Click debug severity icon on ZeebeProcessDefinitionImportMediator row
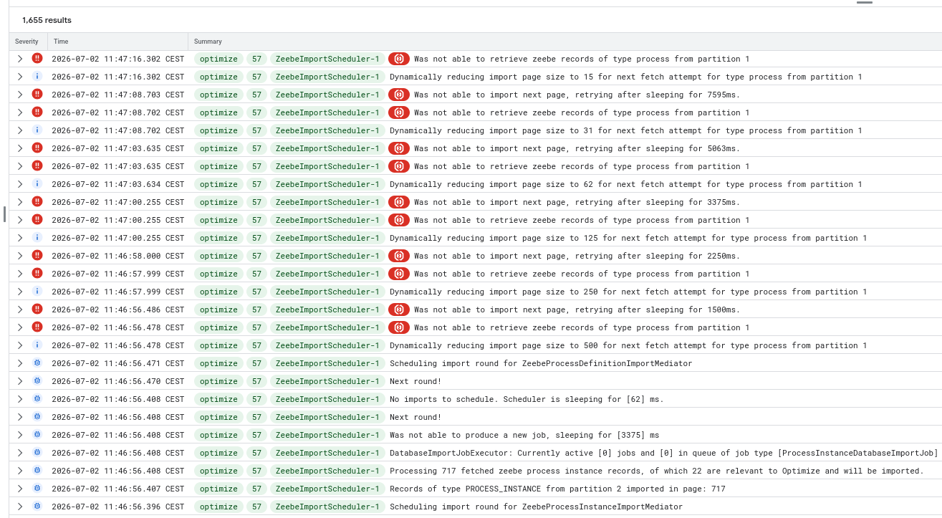 click(37, 363)
